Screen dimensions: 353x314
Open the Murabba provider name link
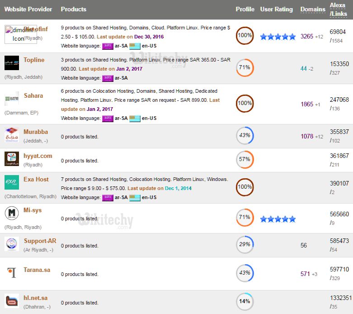click(36, 132)
